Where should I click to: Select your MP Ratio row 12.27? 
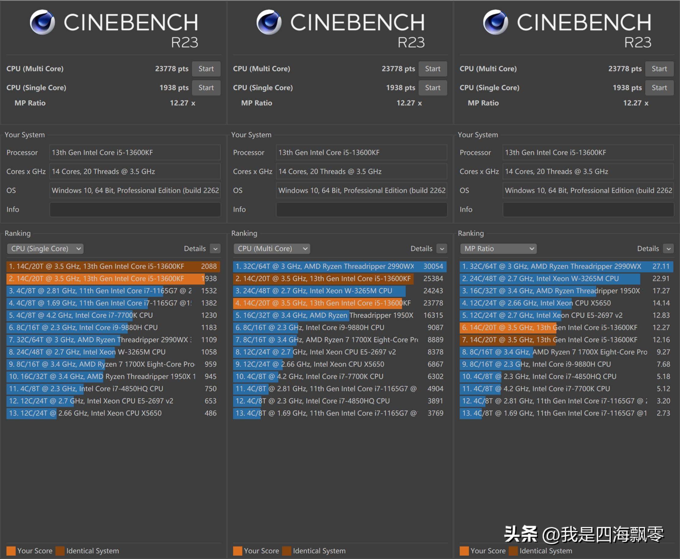click(566, 327)
